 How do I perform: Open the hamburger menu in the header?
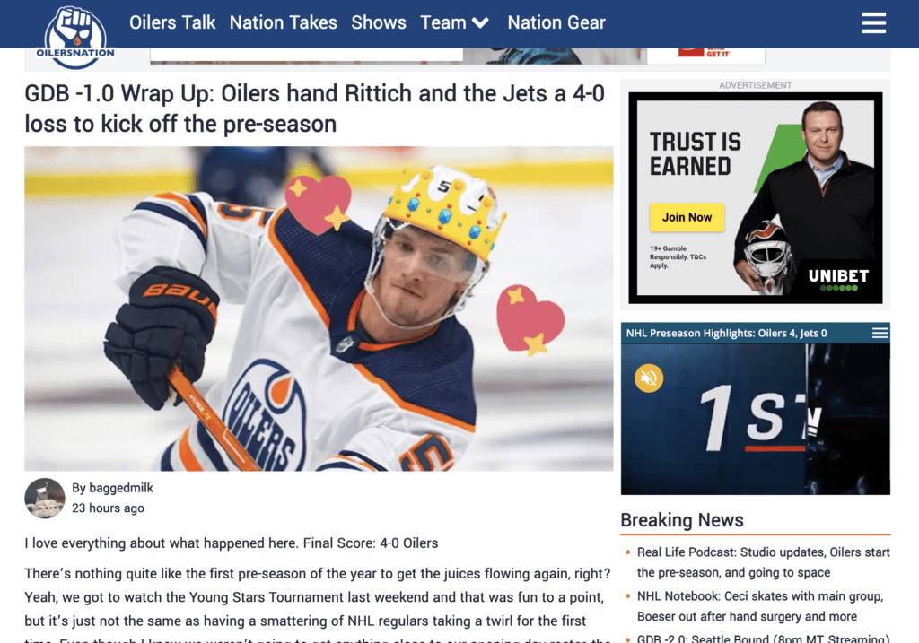[x=873, y=23]
